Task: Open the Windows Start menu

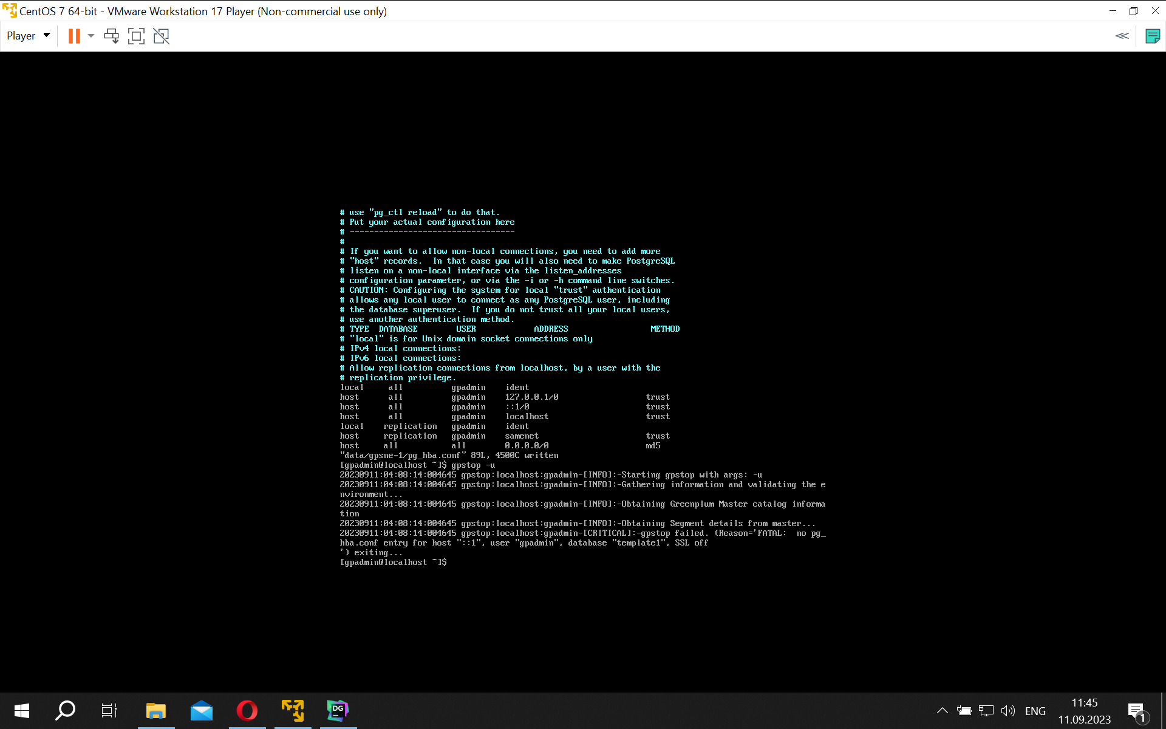Action: coord(22,710)
